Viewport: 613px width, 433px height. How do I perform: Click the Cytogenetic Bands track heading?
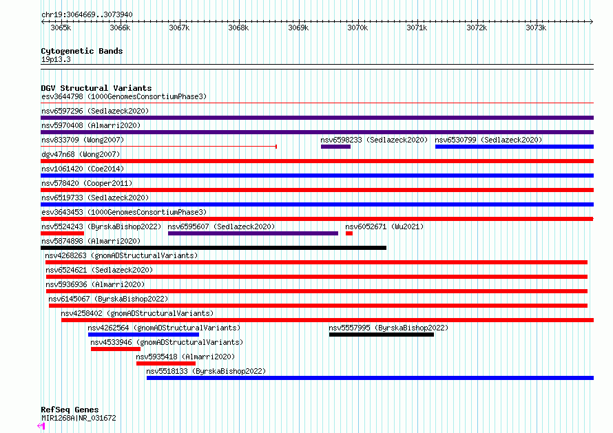click(x=82, y=51)
